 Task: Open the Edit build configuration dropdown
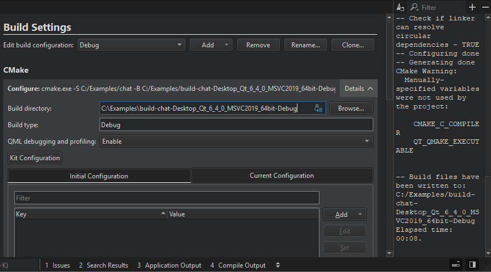[x=131, y=45]
